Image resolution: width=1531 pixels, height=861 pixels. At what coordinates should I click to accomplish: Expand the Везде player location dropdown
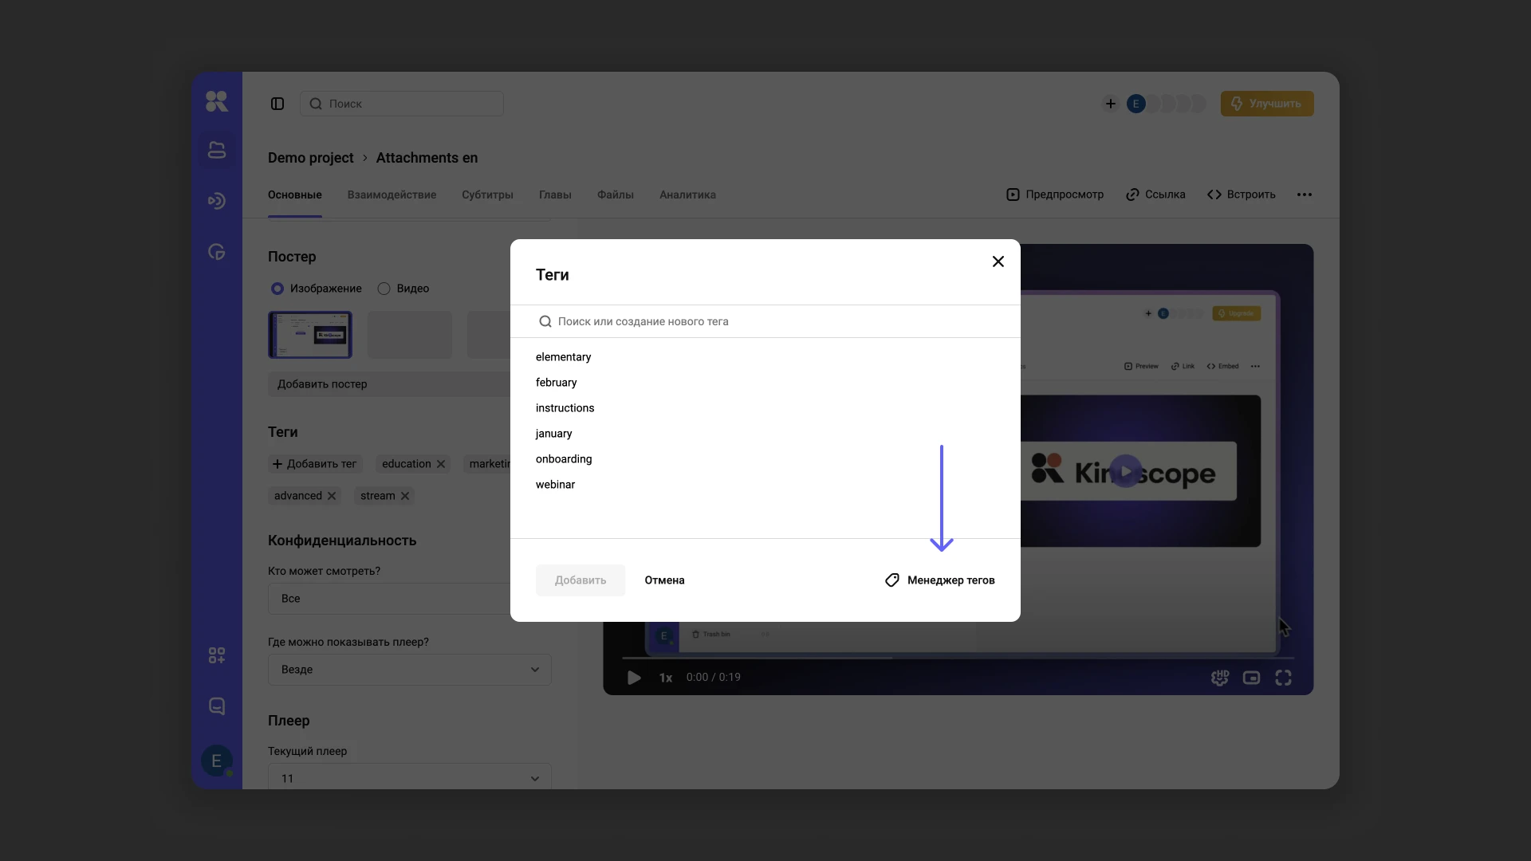pyautogui.click(x=409, y=670)
